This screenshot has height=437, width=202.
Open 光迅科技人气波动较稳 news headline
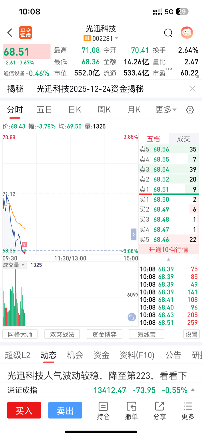pos(97,375)
